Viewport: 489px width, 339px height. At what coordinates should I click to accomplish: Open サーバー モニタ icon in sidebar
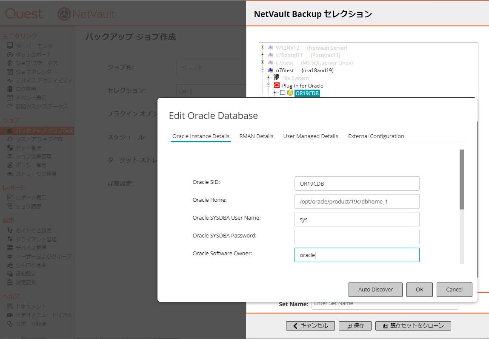10,46
